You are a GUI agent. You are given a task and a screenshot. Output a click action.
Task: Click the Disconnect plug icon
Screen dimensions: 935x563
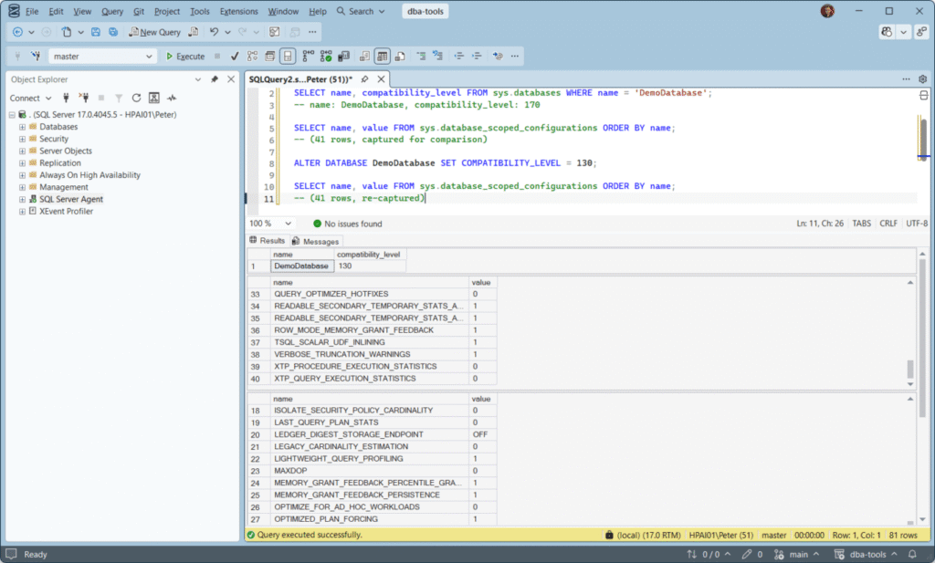pos(84,98)
